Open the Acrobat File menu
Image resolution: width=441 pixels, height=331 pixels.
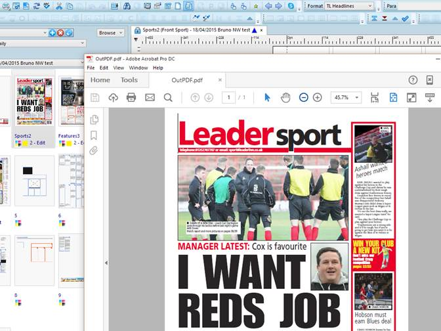coord(91,68)
